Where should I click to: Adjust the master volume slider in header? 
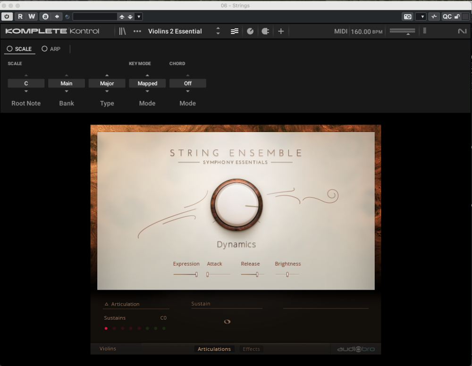pos(402,31)
